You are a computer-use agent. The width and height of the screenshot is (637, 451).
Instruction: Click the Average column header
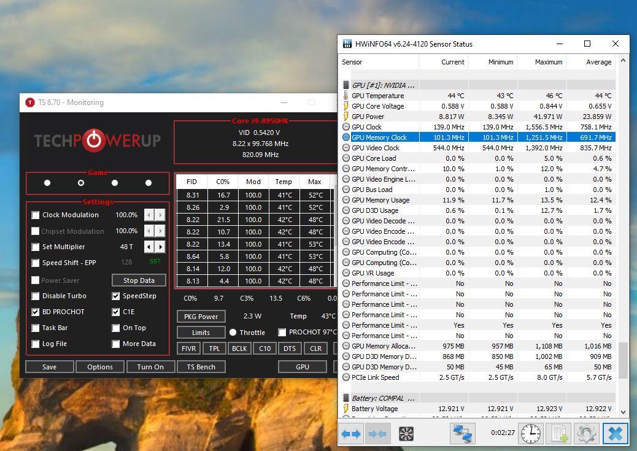point(591,62)
